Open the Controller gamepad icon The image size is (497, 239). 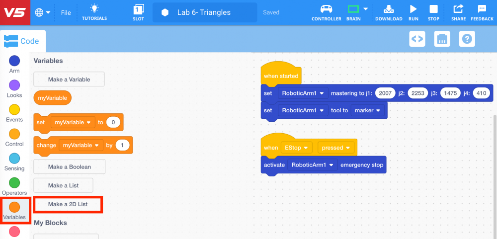coord(326,9)
